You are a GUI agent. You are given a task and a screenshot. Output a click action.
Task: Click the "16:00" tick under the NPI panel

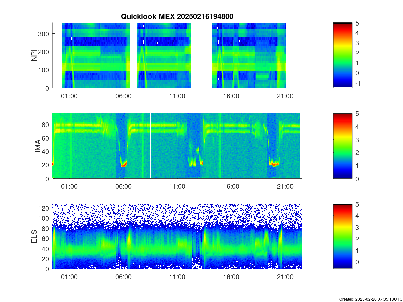coord(231,96)
